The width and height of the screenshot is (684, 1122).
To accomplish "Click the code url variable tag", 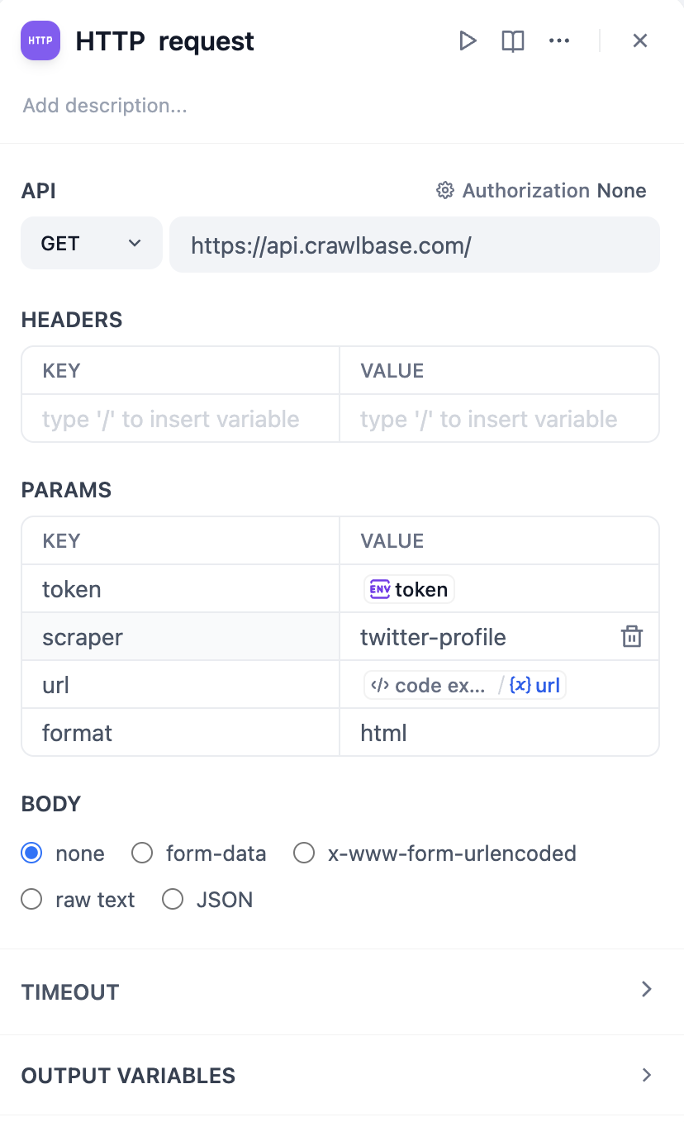I will (465, 685).
